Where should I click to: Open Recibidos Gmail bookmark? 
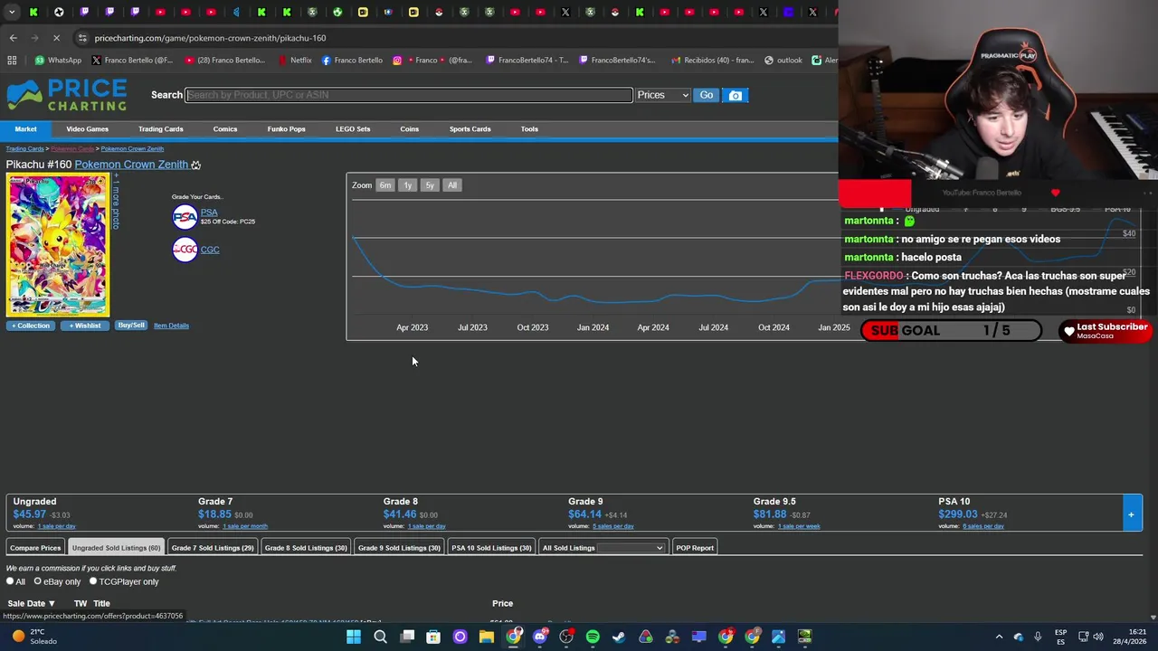[x=713, y=61]
